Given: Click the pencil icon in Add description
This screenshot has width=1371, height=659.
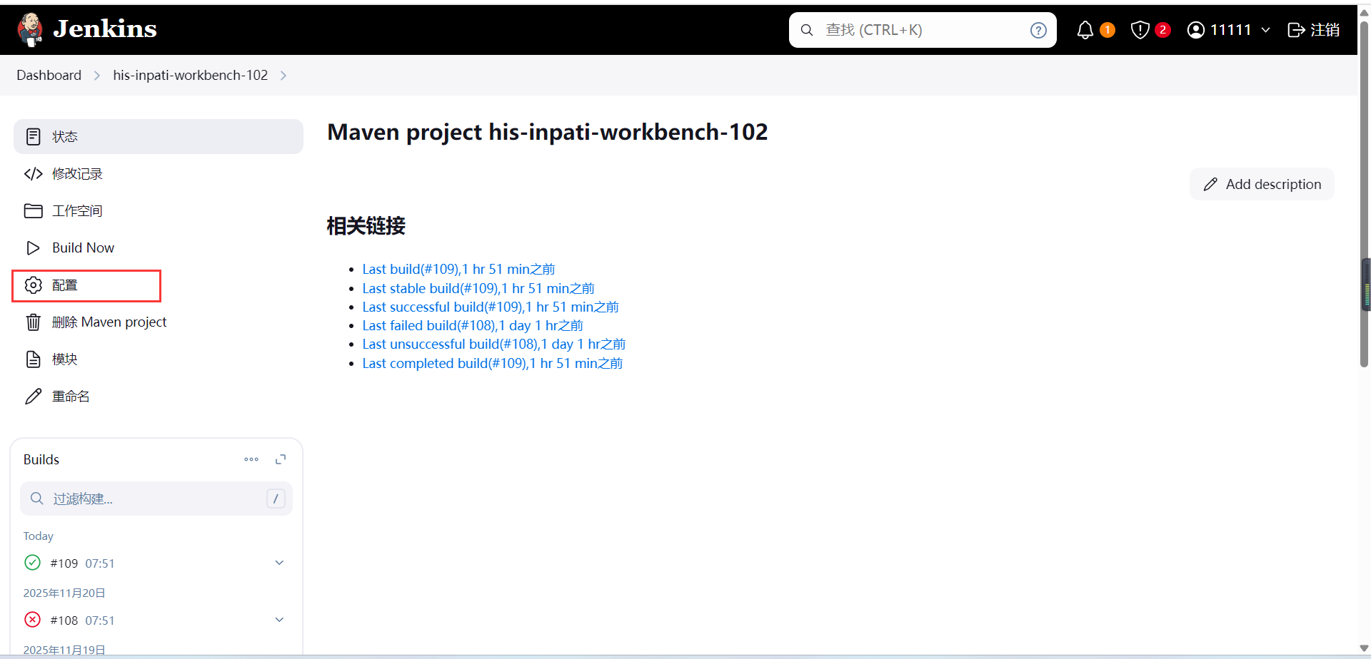Looking at the screenshot, I should (1210, 184).
